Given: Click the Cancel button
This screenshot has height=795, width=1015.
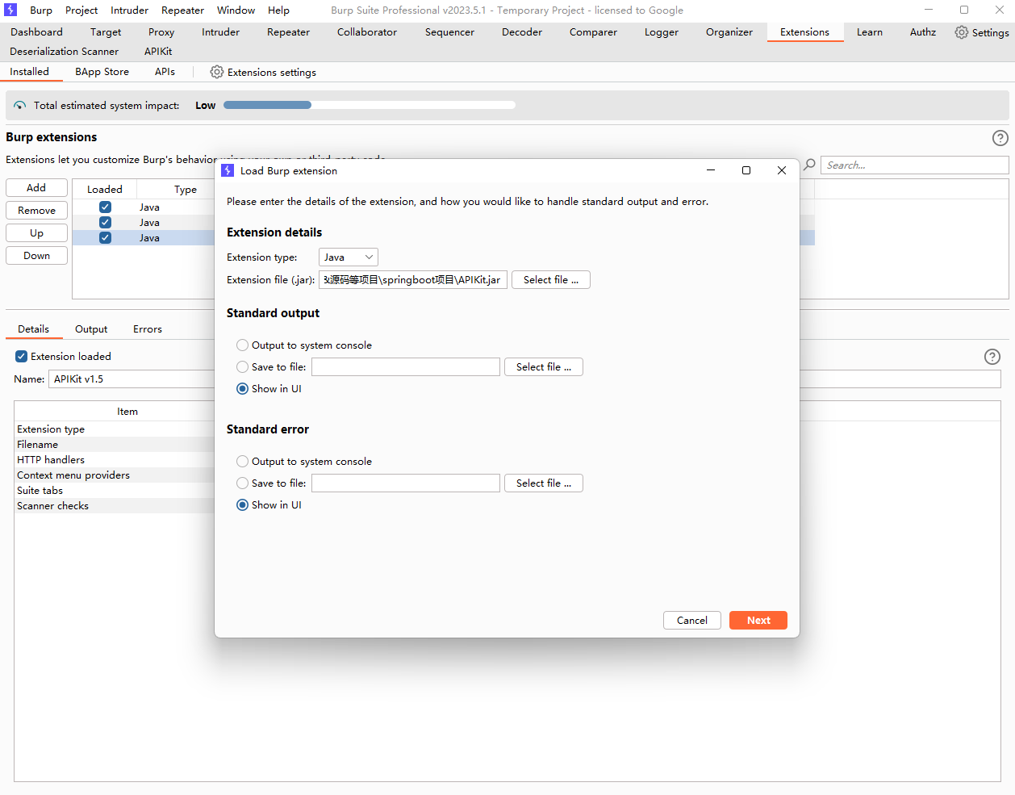Looking at the screenshot, I should [x=692, y=621].
